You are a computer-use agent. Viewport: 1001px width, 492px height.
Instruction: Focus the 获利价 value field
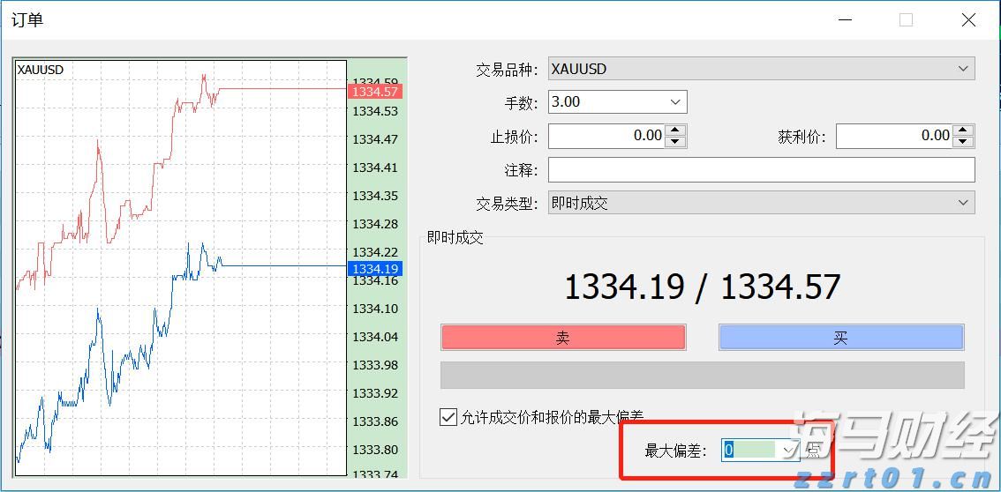click(x=893, y=136)
